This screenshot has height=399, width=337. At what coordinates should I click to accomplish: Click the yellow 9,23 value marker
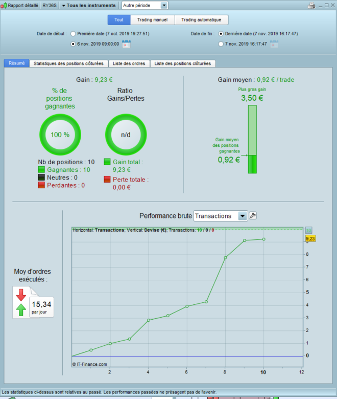pos(310,239)
